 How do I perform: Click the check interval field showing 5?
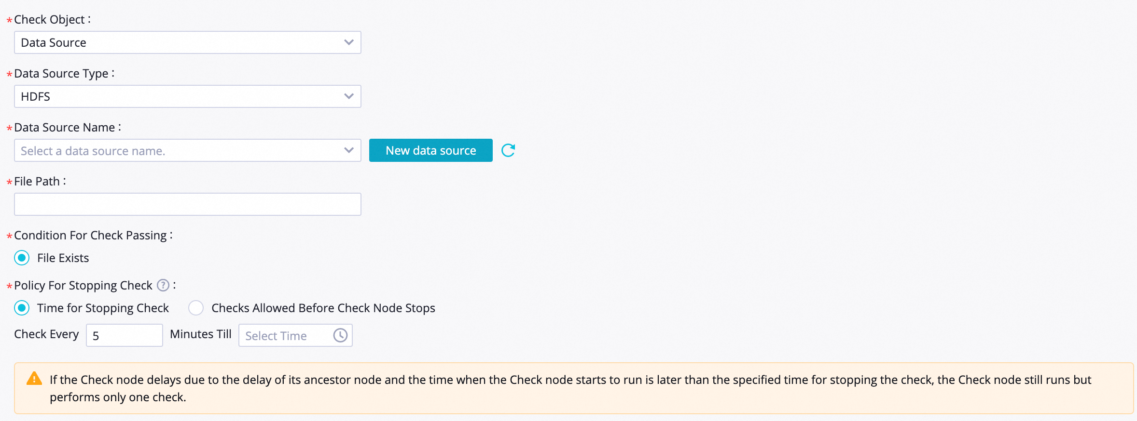(124, 335)
